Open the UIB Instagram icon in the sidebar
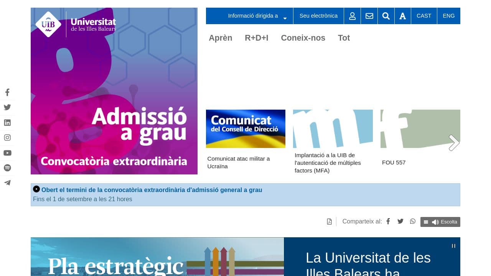The height and width of the screenshot is (276, 491). point(7,138)
